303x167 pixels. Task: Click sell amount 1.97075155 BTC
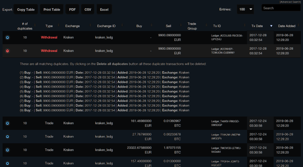[172, 150]
